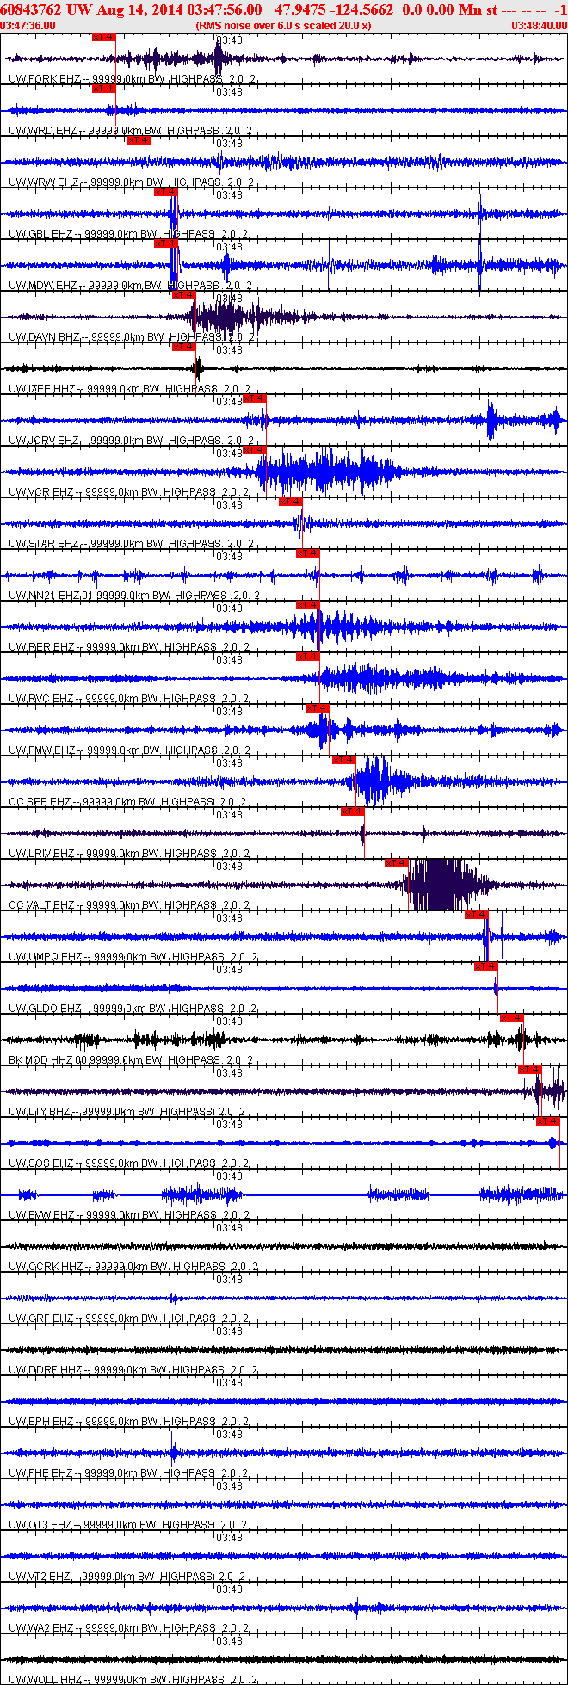Click the red pick flag on MDW trace
This screenshot has height=1685, width=568.
click(x=166, y=244)
